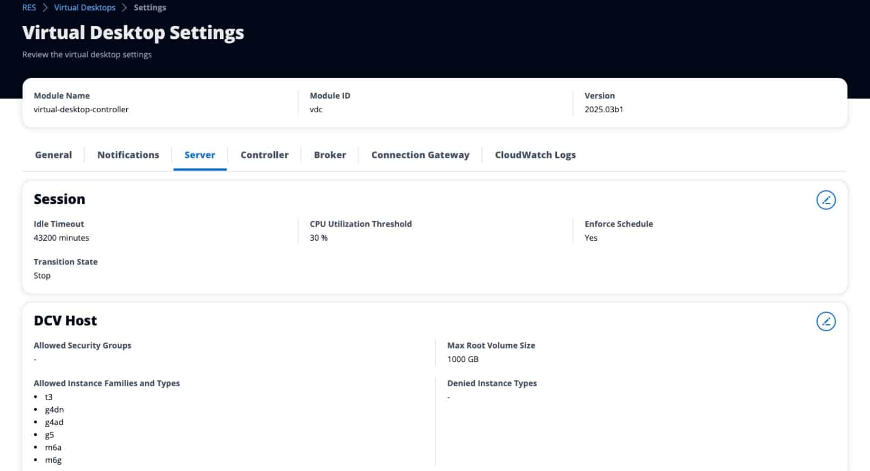
Task: Click the Virtual Desktop Settings page heading
Action: coord(133,33)
